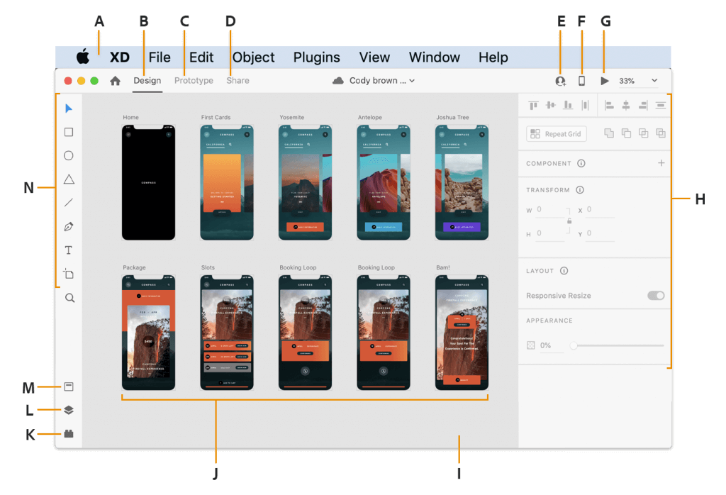Click the Layout info icon
The image size is (726, 495).
coord(564,271)
